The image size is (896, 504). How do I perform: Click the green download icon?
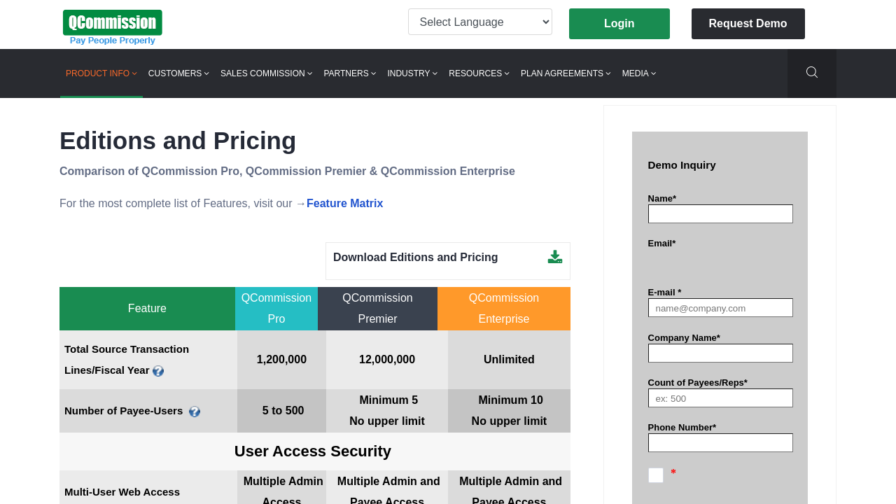pyautogui.click(x=554, y=257)
